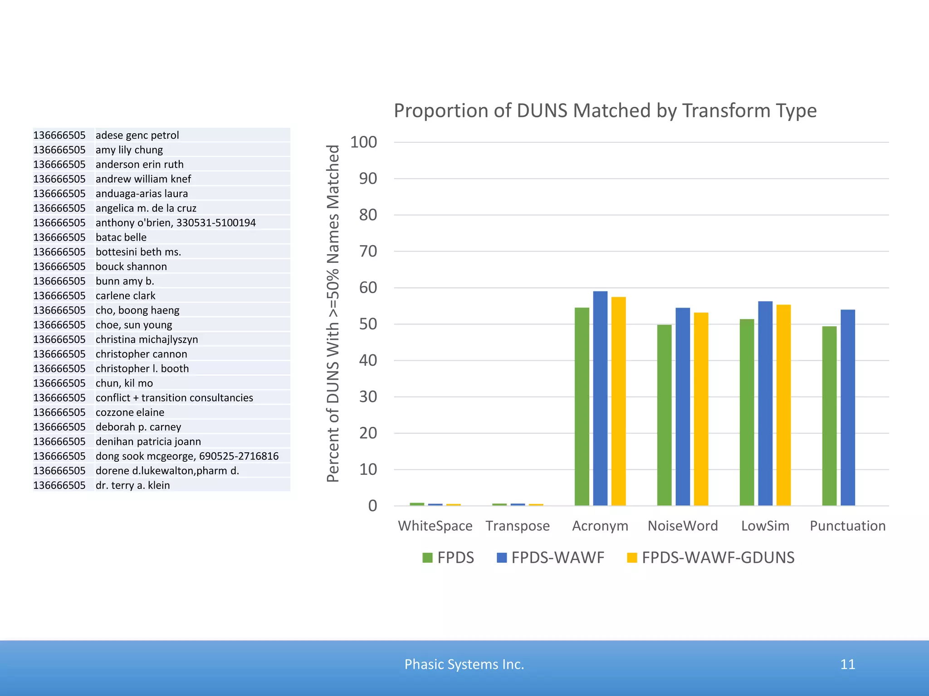Image resolution: width=929 pixels, height=696 pixels.
Task: Click the 'Phasic Systems Inc.' footer text
Action: point(464,664)
